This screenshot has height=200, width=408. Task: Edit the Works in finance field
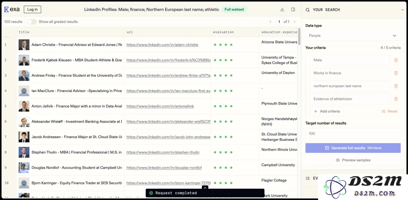pyautogui.click(x=350, y=73)
